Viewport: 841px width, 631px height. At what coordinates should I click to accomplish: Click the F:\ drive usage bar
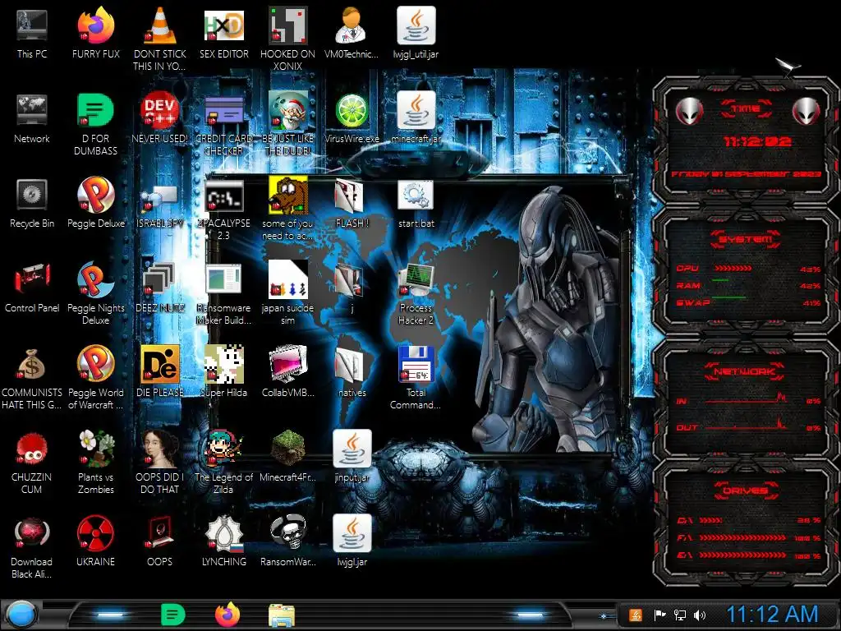(x=742, y=537)
